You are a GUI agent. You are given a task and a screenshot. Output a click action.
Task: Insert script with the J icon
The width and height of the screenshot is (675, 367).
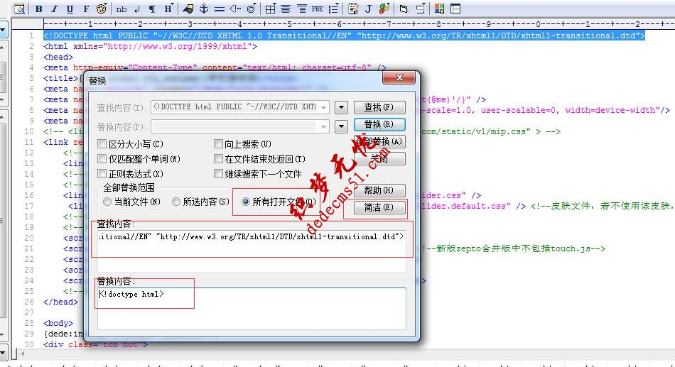click(369, 9)
